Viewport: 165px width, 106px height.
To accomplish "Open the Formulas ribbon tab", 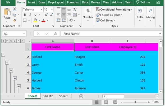I will (72, 2).
